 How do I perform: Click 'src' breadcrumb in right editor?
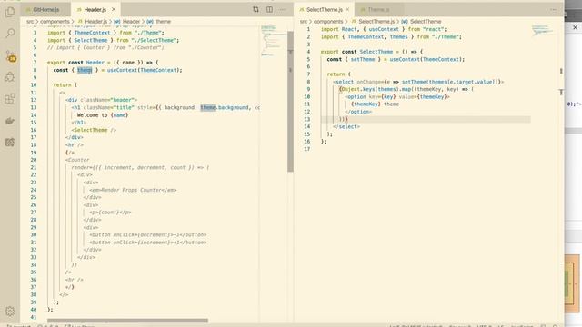click(x=304, y=22)
